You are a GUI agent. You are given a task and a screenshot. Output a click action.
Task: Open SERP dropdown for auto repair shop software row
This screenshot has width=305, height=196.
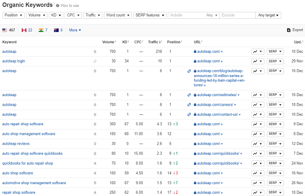coord(275,124)
